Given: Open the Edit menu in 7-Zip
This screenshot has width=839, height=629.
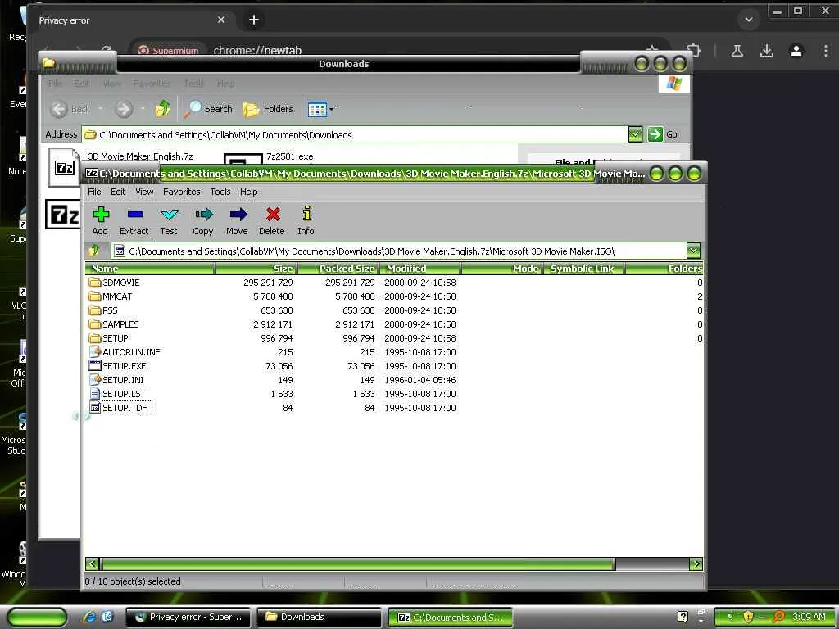Looking at the screenshot, I should tap(118, 192).
